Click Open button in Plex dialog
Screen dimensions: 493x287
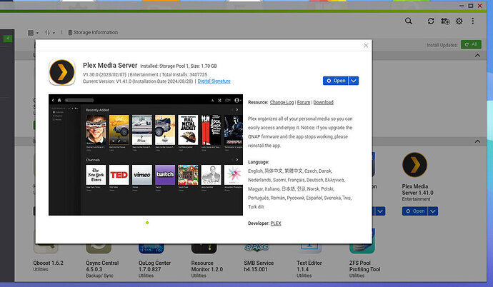pos(336,81)
